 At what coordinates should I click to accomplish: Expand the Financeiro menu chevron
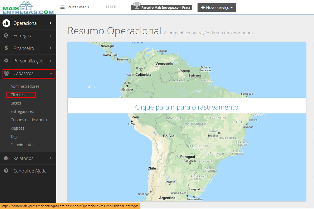[x=51, y=48]
